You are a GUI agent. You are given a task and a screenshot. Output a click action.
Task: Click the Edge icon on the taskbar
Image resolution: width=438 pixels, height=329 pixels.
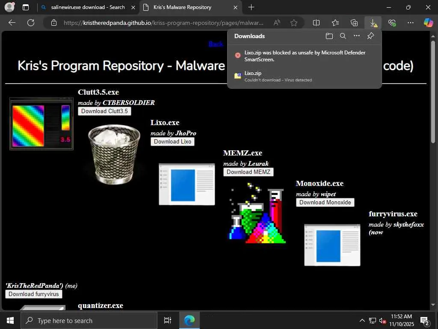(x=189, y=320)
